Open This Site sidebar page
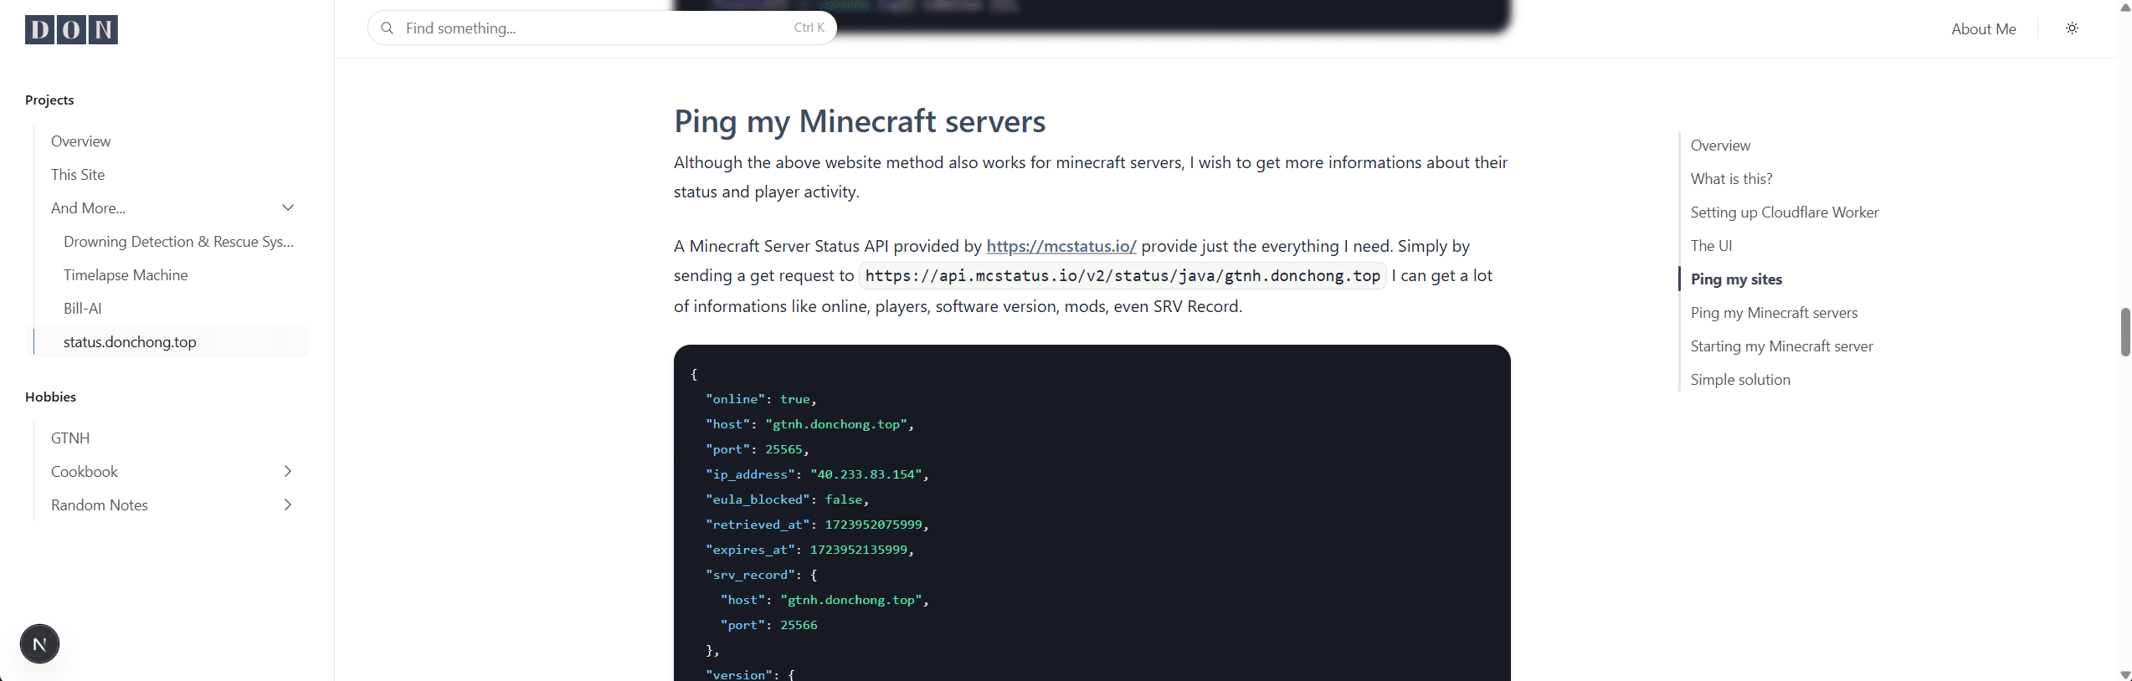 [x=78, y=175]
